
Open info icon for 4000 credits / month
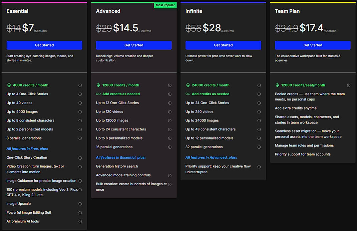click(x=80, y=86)
